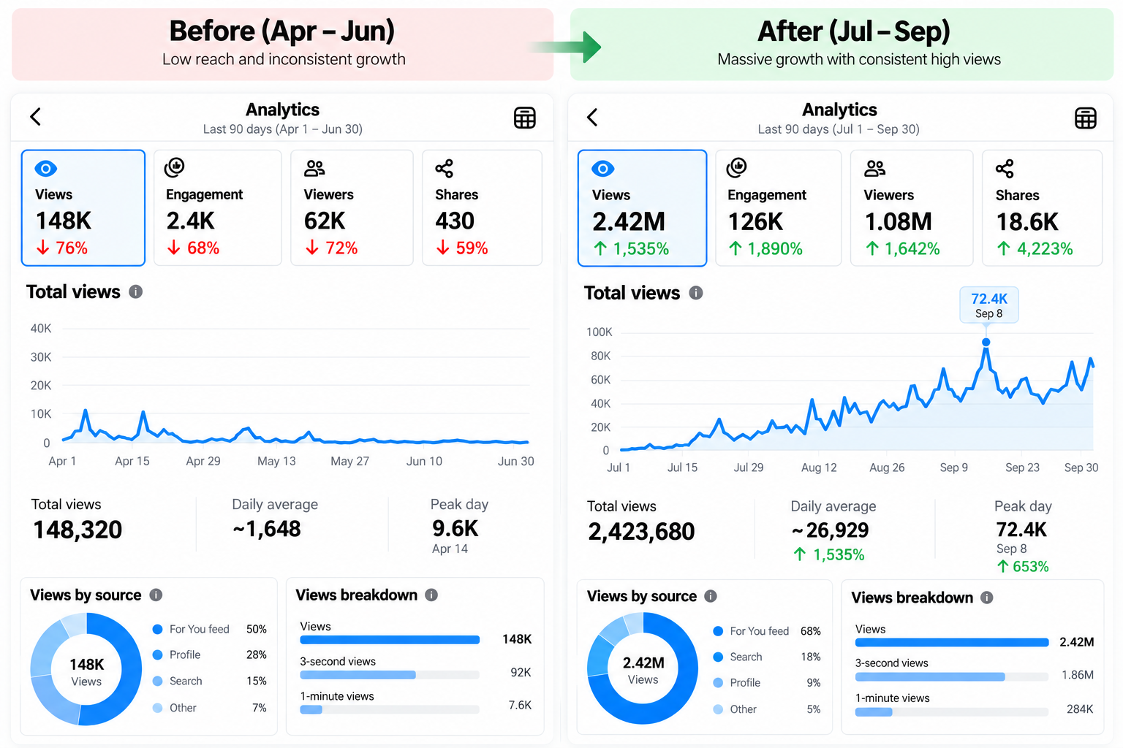1123x748 pixels.
Task: Click engagement icon in the 2.4K card
Action: tap(175, 167)
